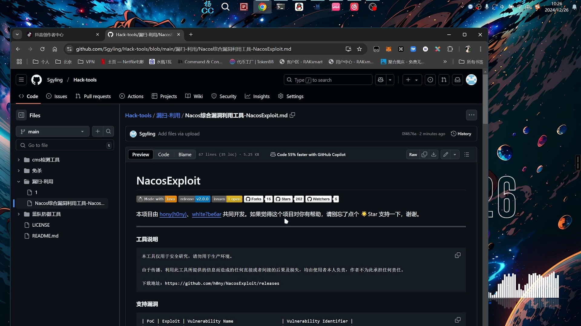Open the more file actions ellipsis
This screenshot has width=581, height=326.
tap(471, 115)
